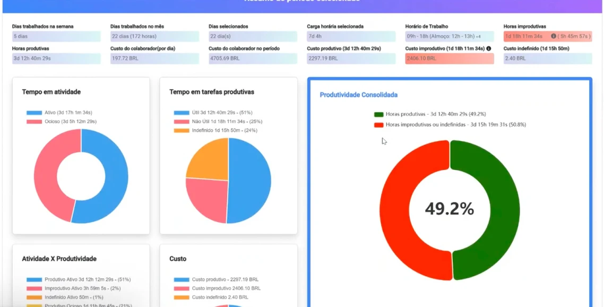Click pink Ocioso segment of Tempo em atividade donut
Screen dimensions: 604x307
46,174
